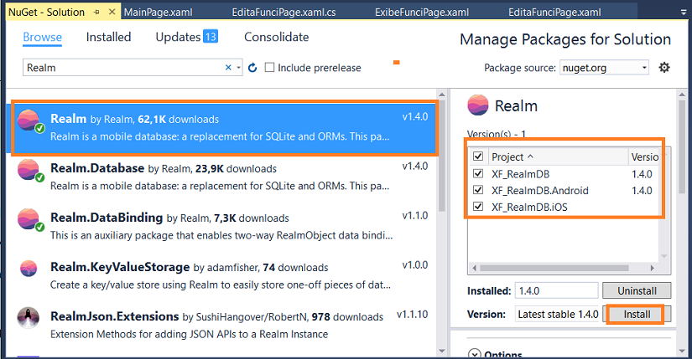Viewport: 692px width, 359px height.
Task: Select the Realm.Database package row
Action: (x=223, y=177)
